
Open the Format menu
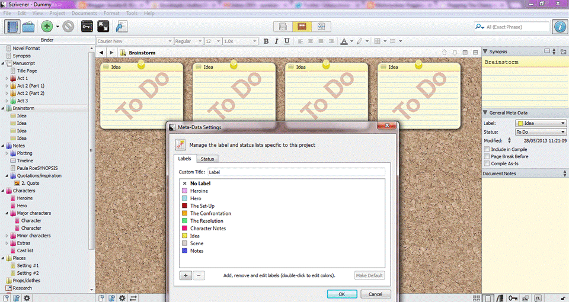[111, 13]
